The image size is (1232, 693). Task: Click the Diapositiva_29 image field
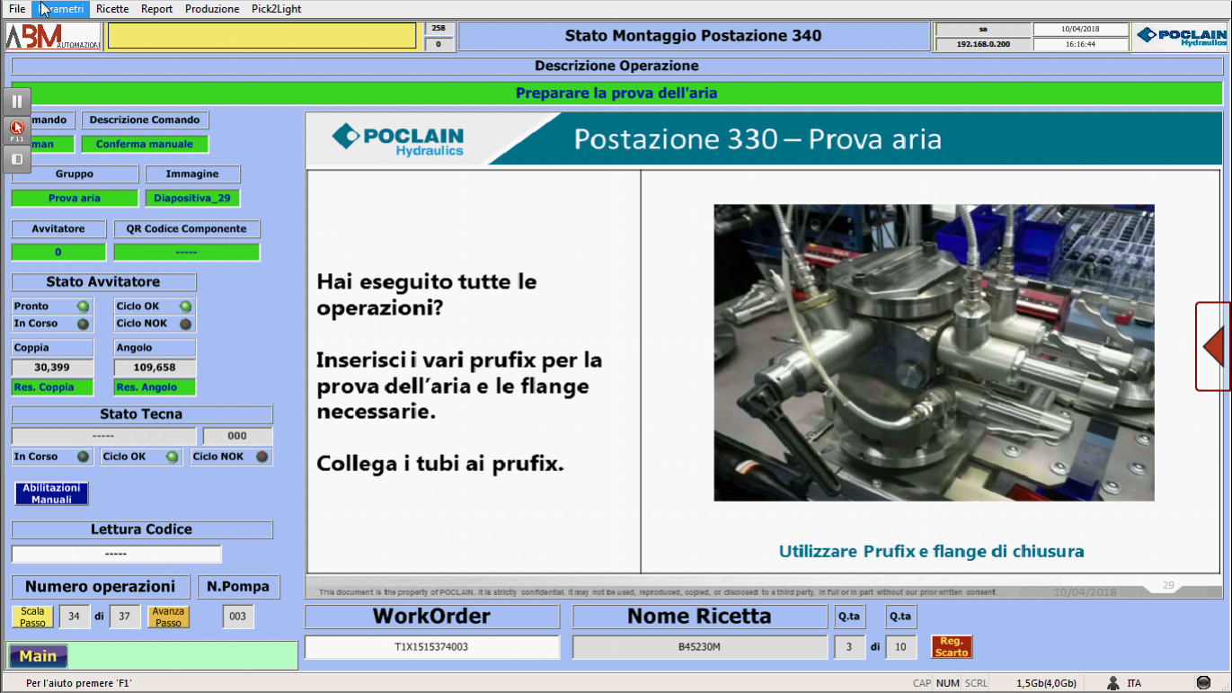192,199
